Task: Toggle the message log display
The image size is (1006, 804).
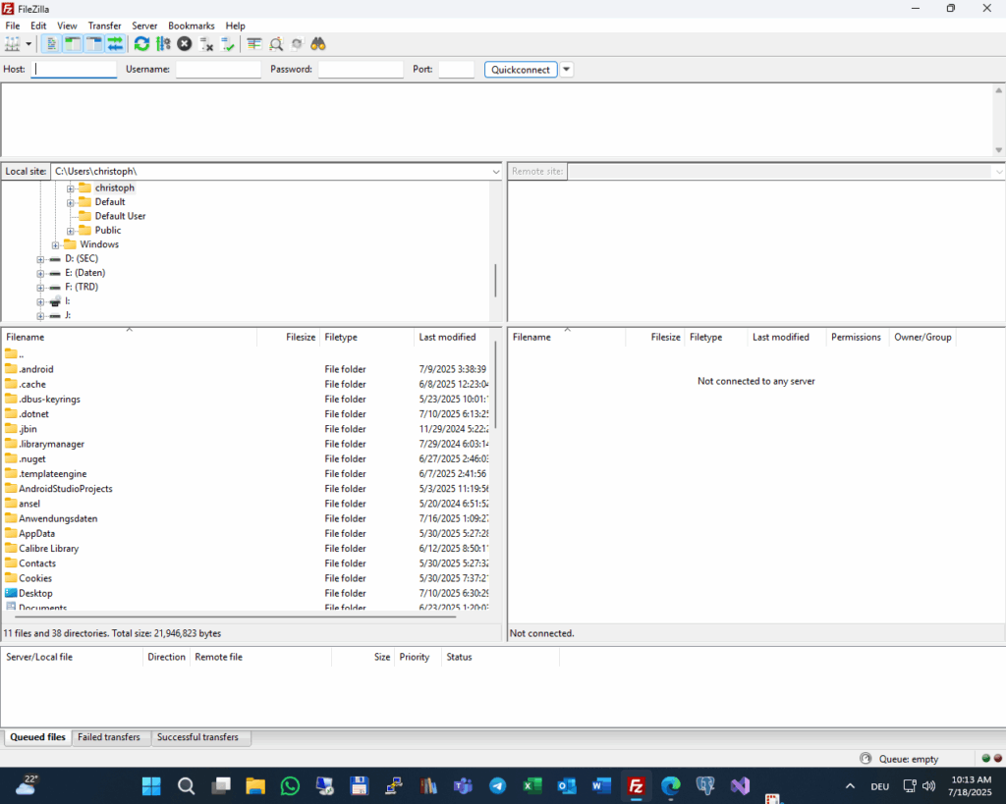Action: click(51, 43)
